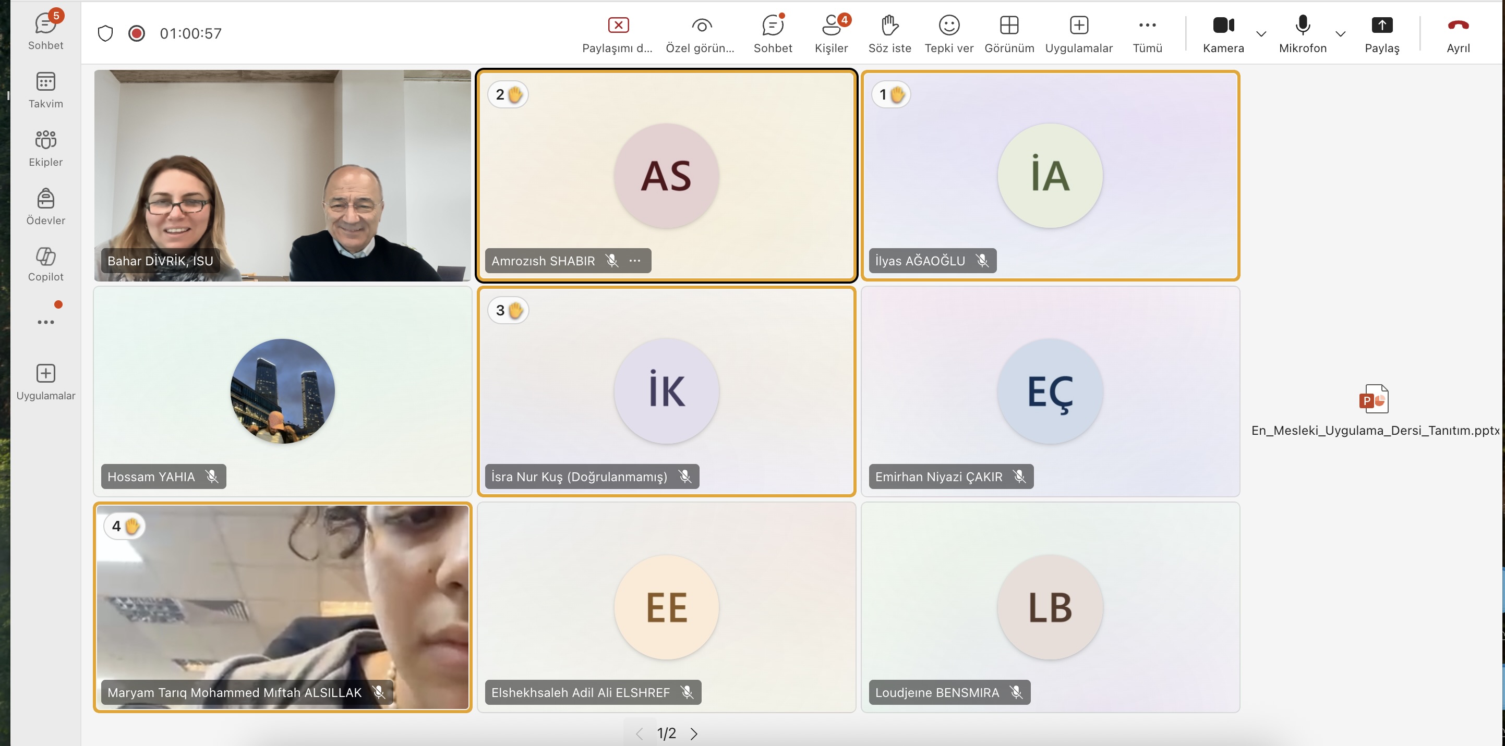The image size is (1505, 746).
Task: Open the Tümü more actions menu
Action: click(x=1147, y=33)
